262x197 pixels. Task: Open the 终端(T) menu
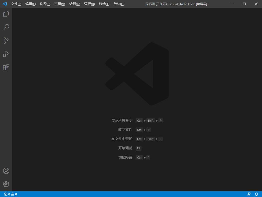[x=104, y=4]
